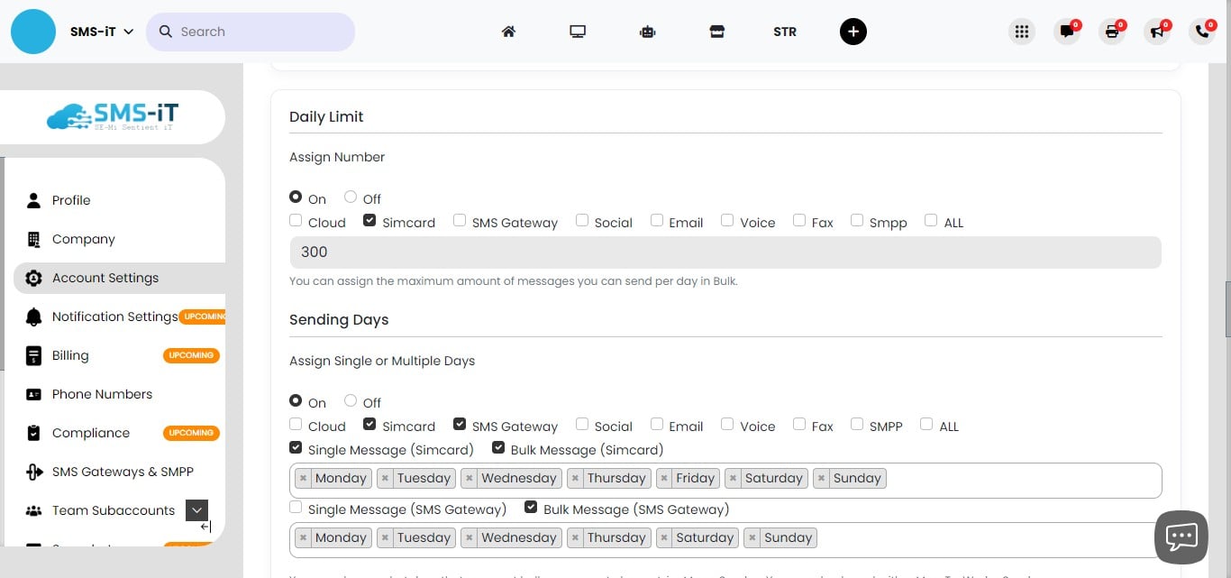
Task: Enable the Email checkbox under Daily Limit
Action: pos(656,220)
